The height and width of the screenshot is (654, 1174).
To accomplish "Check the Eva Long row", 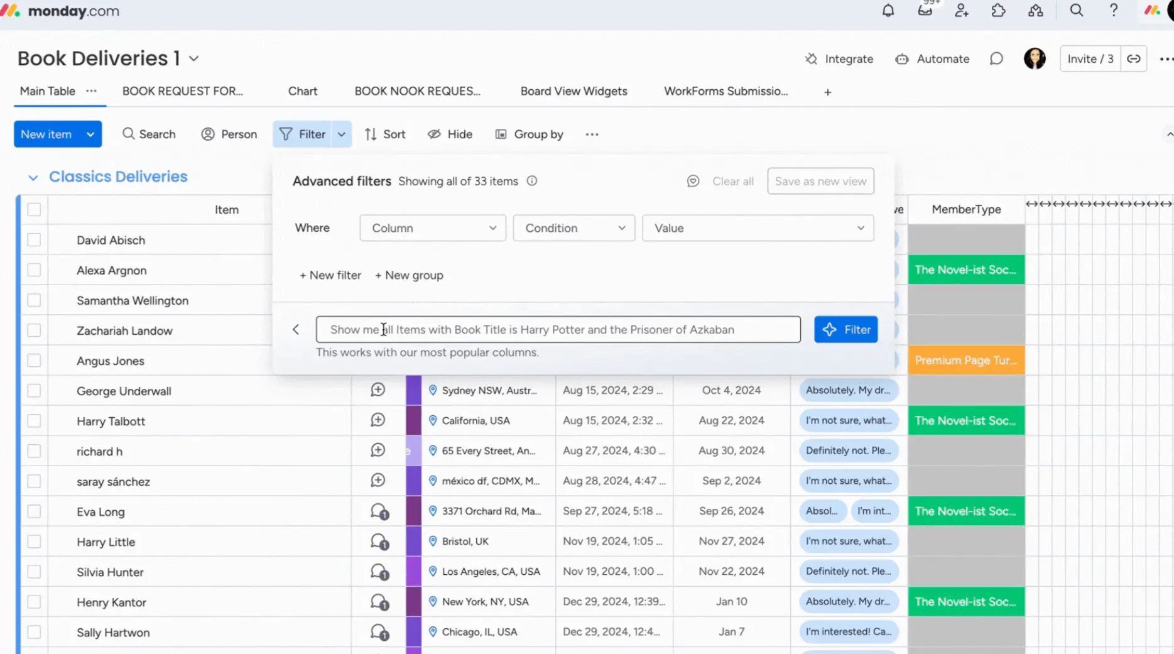I will (34, 511).
